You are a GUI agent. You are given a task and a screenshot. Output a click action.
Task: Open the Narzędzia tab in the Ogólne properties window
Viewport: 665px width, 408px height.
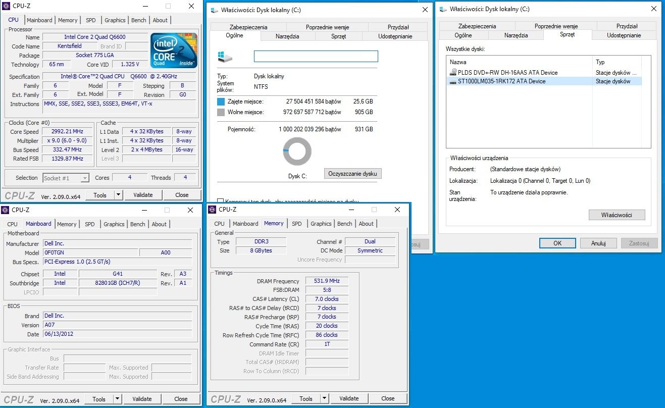(287, 36)
